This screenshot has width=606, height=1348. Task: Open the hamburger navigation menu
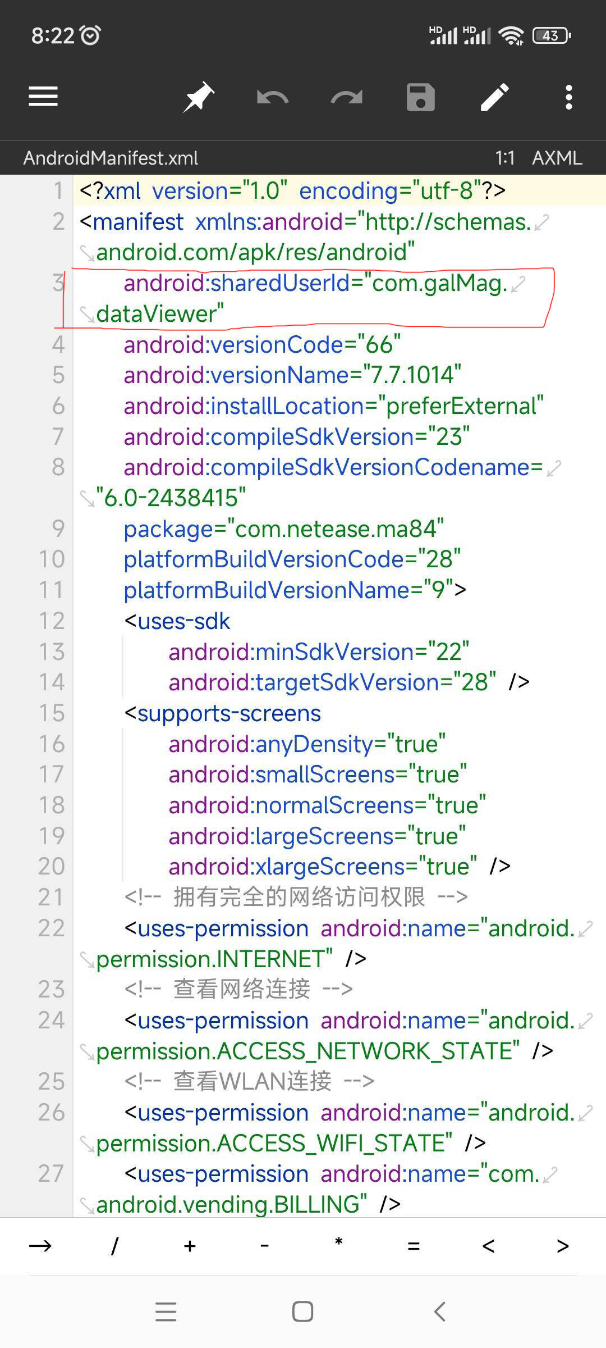tap(43, 97)
